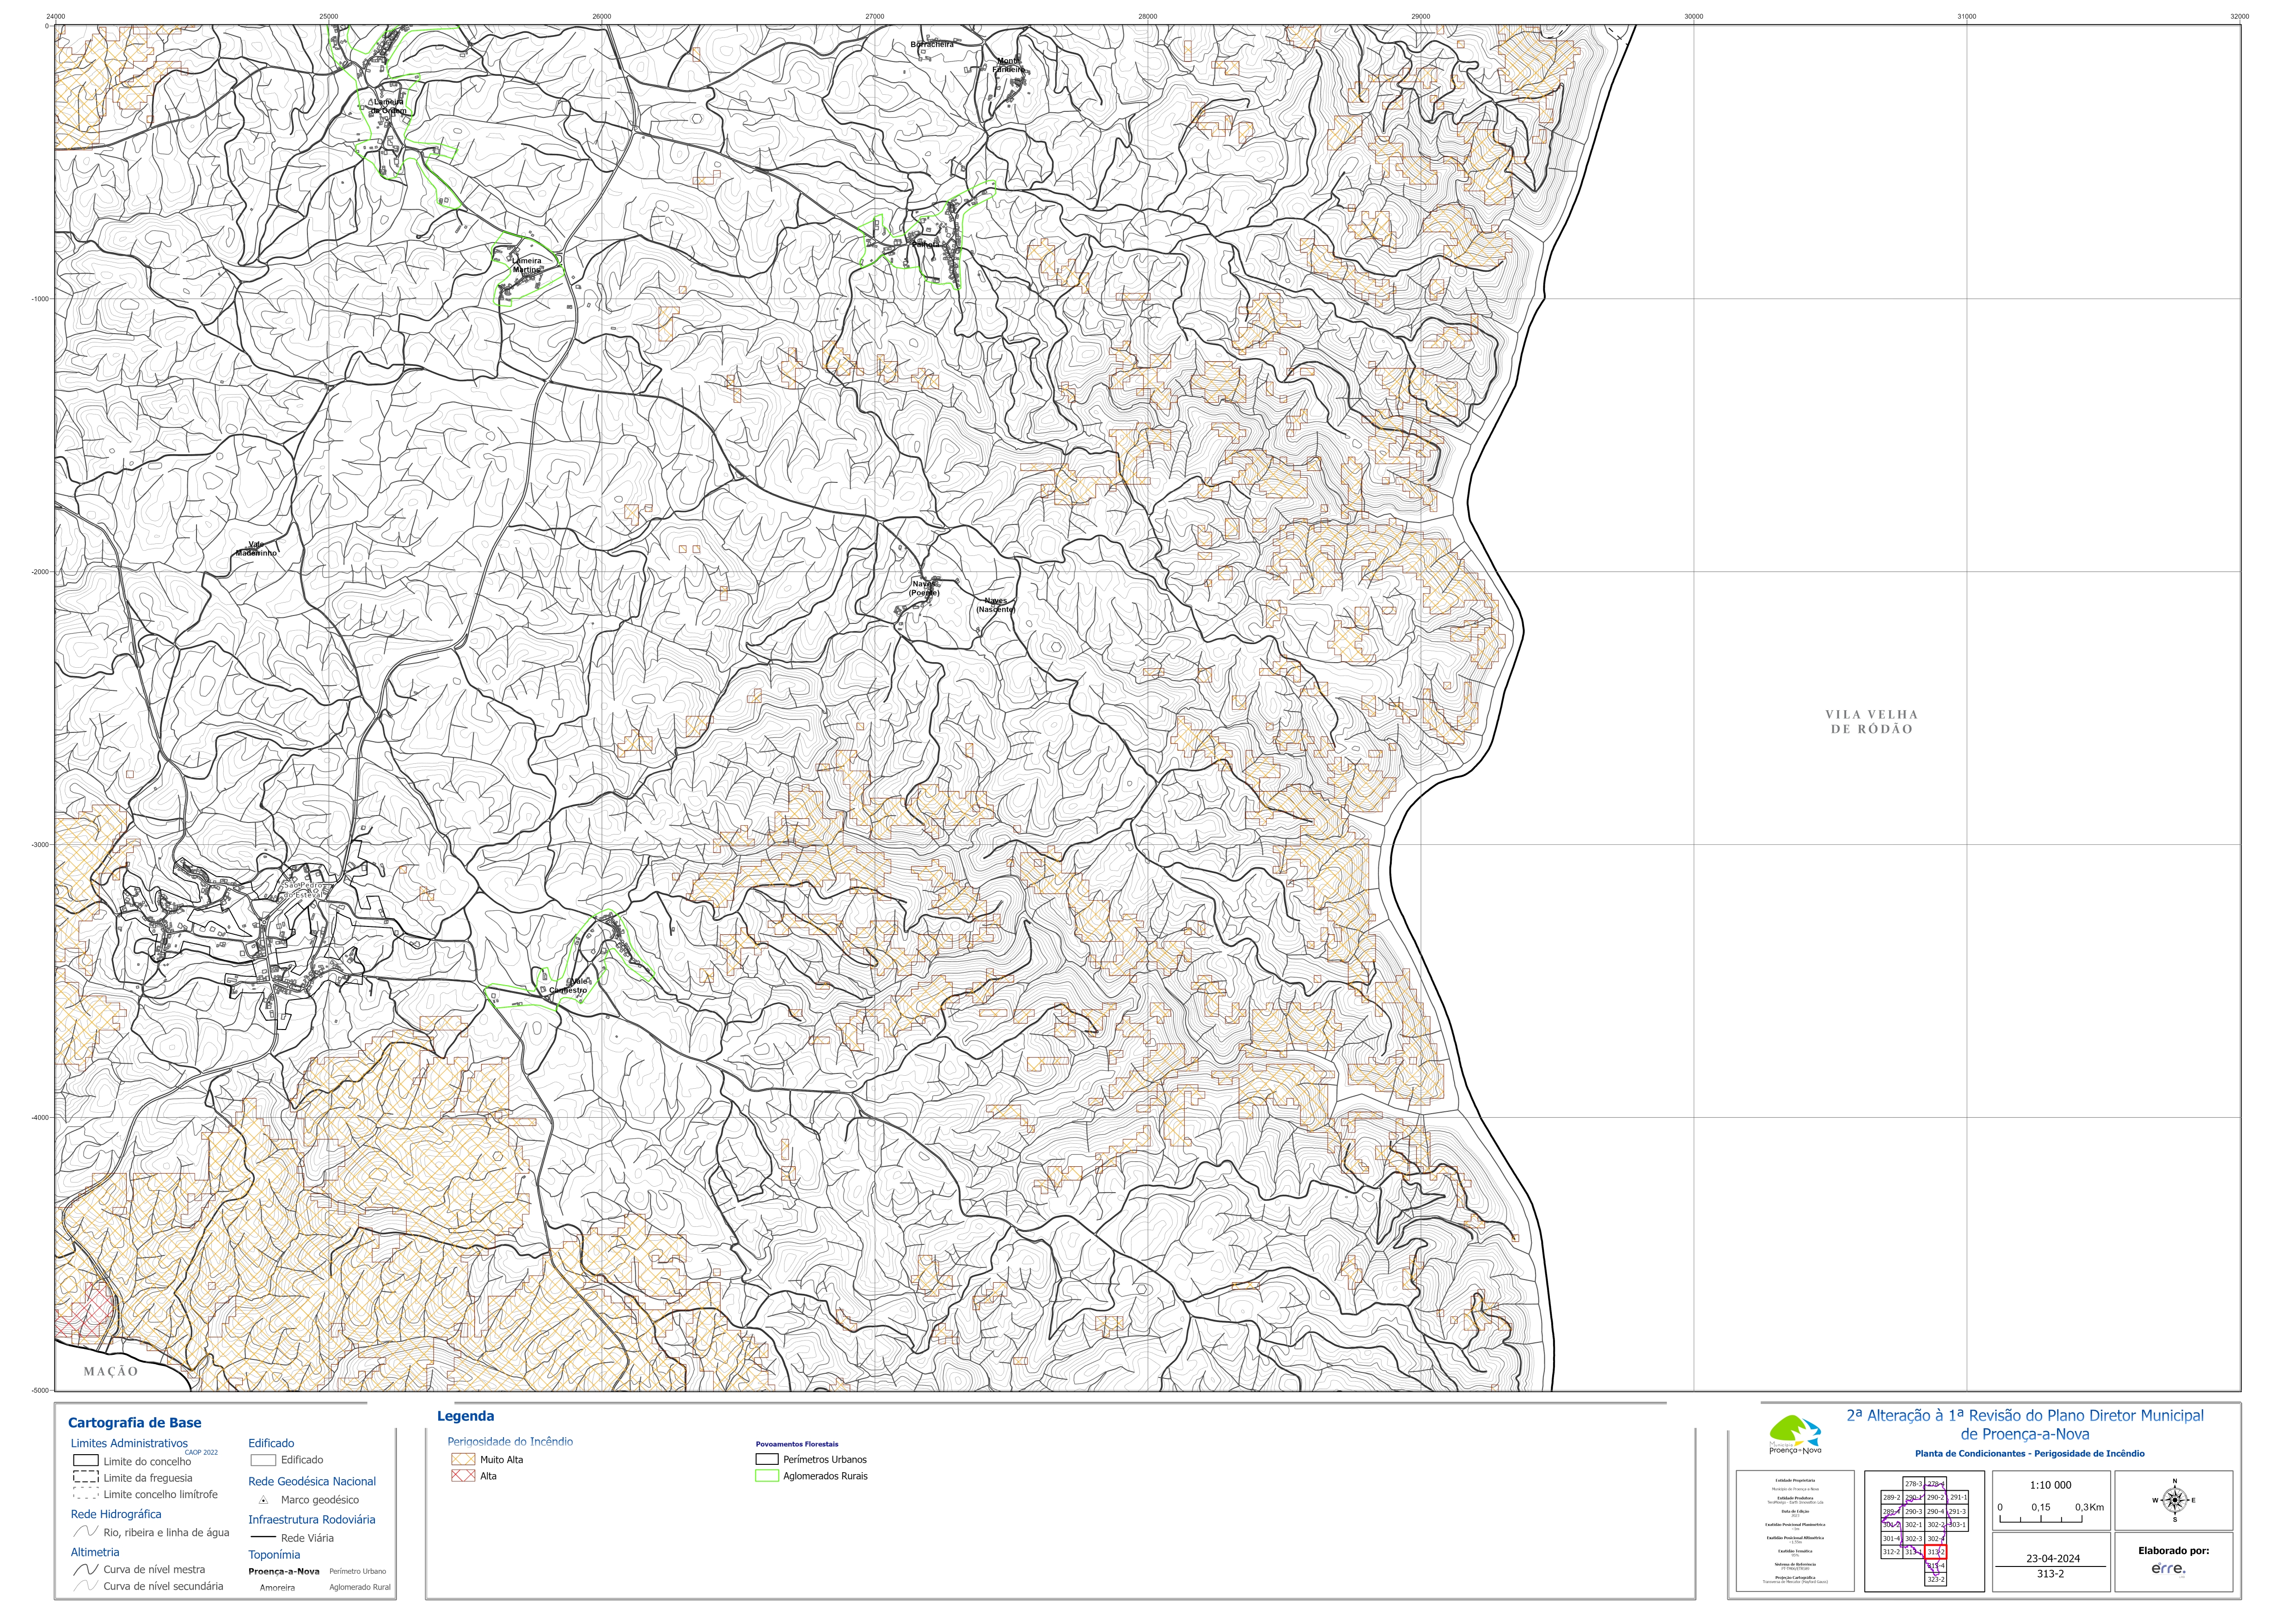This screenshot has height=1621, width=2296.
Task: Click the Curva de nível mestra symbol
Action: pyautogui.click(x=85, y=1569)
